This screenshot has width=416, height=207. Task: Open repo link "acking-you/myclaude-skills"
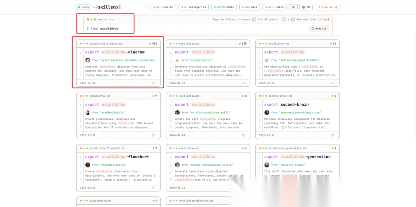(x=211, y=165)
